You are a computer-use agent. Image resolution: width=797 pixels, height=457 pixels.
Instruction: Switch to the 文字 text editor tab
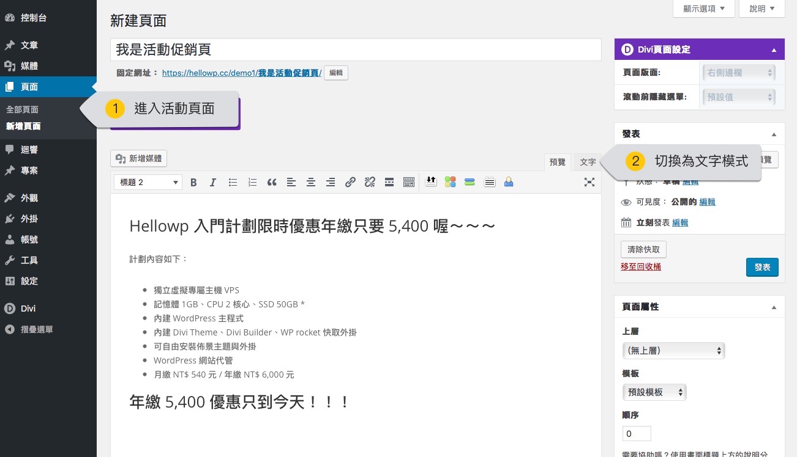click(x=588, y=163)
